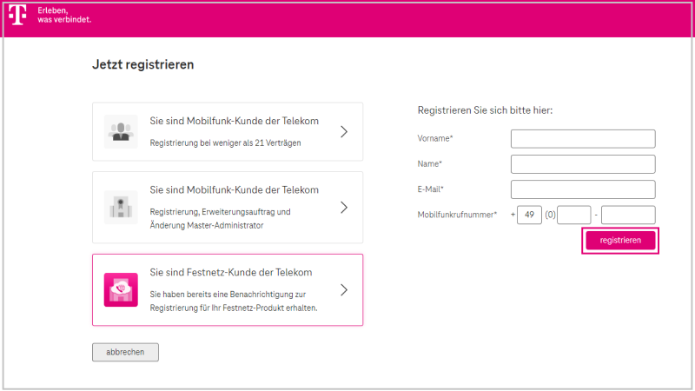Screen dimensions: 695x391
Task: Select 'Registrierung bei weniger als 21 Verträgen' text
Action: click(225, 142)
